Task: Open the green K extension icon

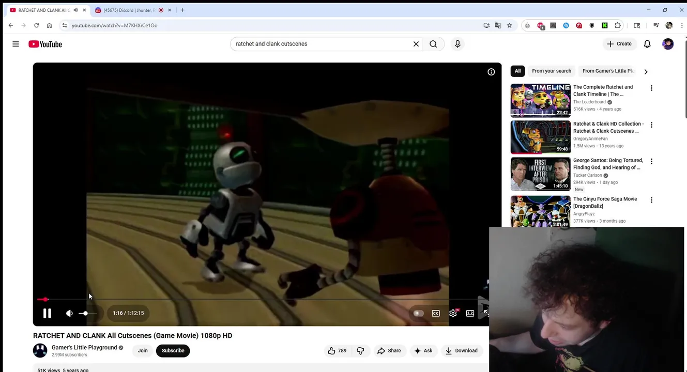Action: (604, 25)
